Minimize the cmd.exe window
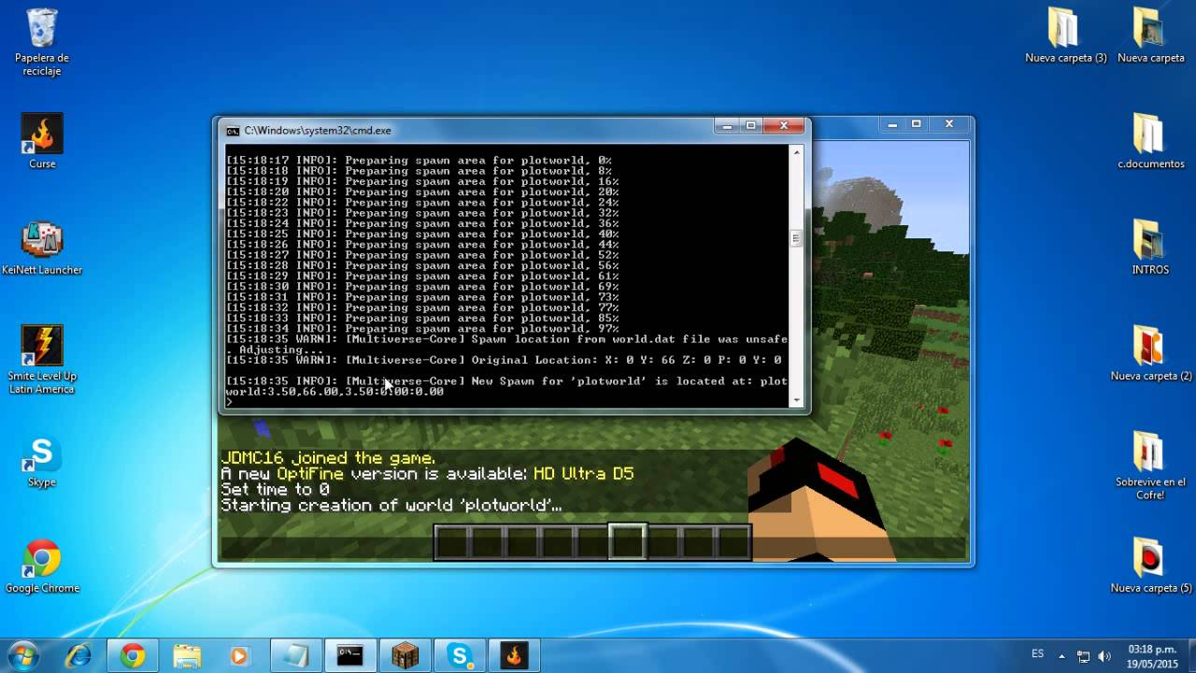The height and width of the screenshot is (673, 1196). (x=726, y=125)
